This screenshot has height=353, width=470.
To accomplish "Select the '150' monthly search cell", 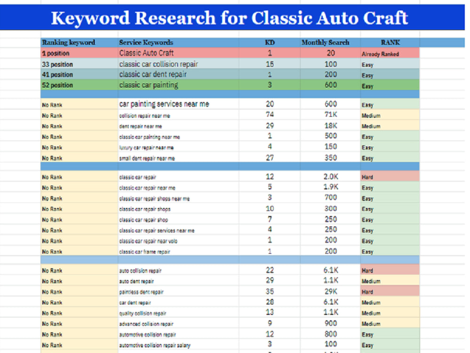I will (330, 147).
